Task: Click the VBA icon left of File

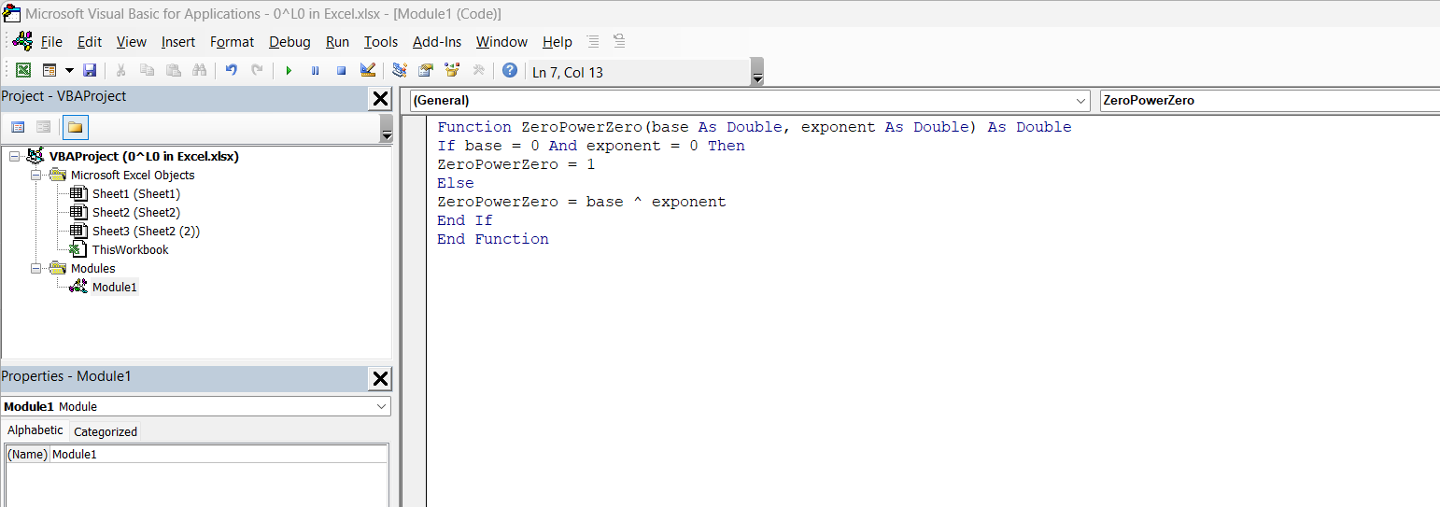Action: coord(23,41)
